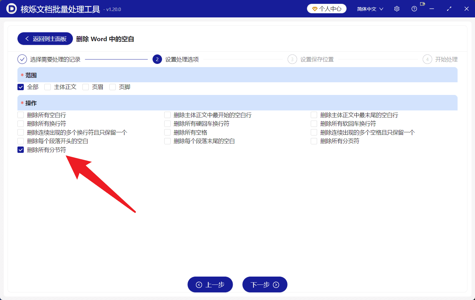Click the 返回到主面板 back button
Viewport: 475px width, 300px height.
click(x=45, y=38)
